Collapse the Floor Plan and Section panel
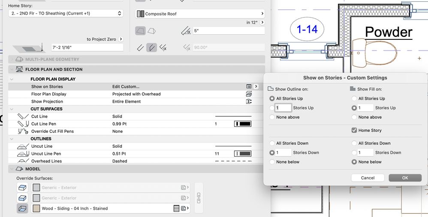Viewport: 428px width, 217px height. coord(12,69)
